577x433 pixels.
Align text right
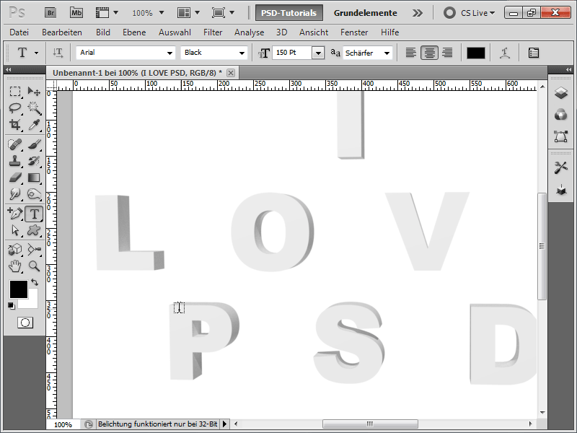[447, 53]
